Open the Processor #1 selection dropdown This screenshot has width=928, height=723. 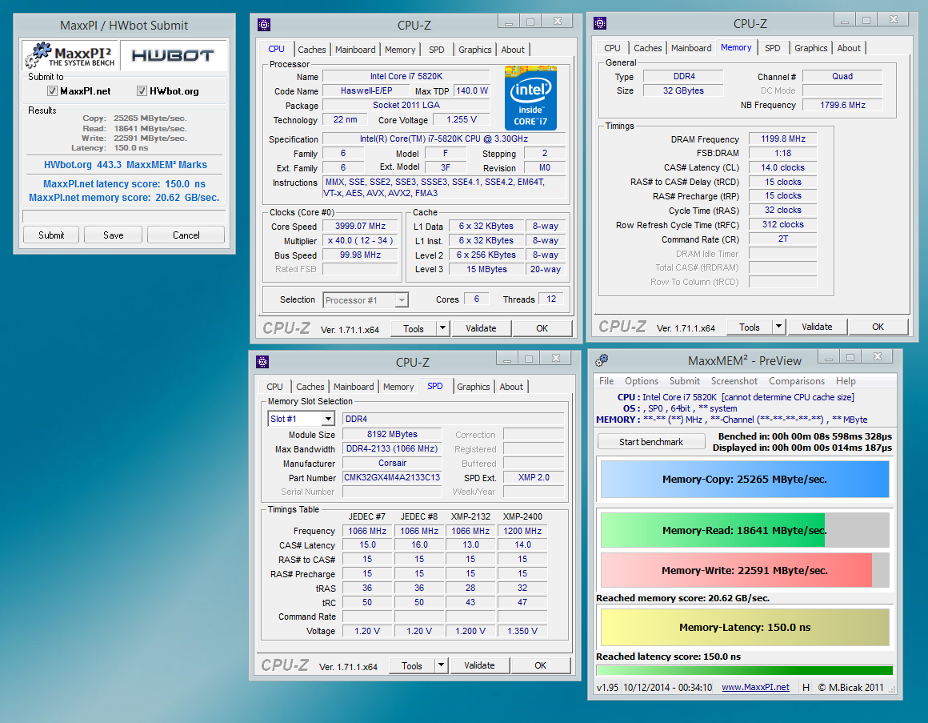click(402, 300)
